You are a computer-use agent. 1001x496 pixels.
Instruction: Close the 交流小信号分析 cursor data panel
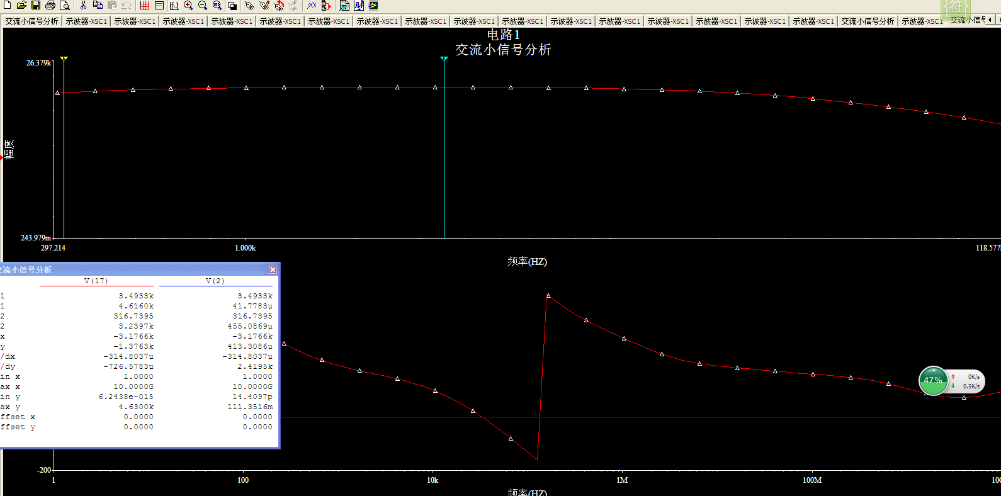[x=273, y=269]
